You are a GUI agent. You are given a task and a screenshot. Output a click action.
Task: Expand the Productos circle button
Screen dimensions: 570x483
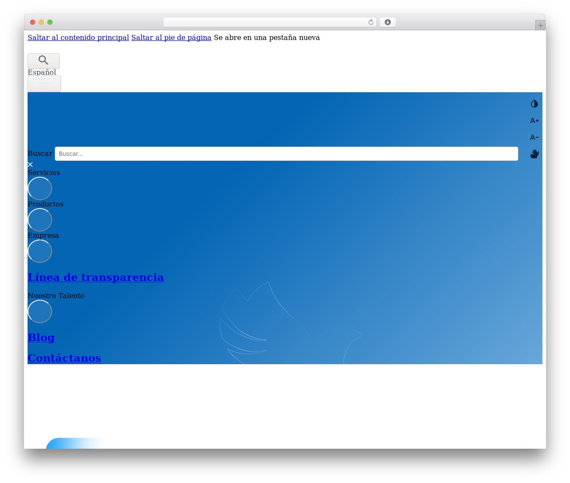point(40,220)
